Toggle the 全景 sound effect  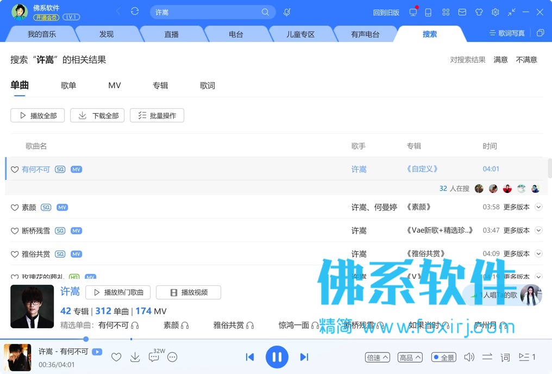[443, 358]
